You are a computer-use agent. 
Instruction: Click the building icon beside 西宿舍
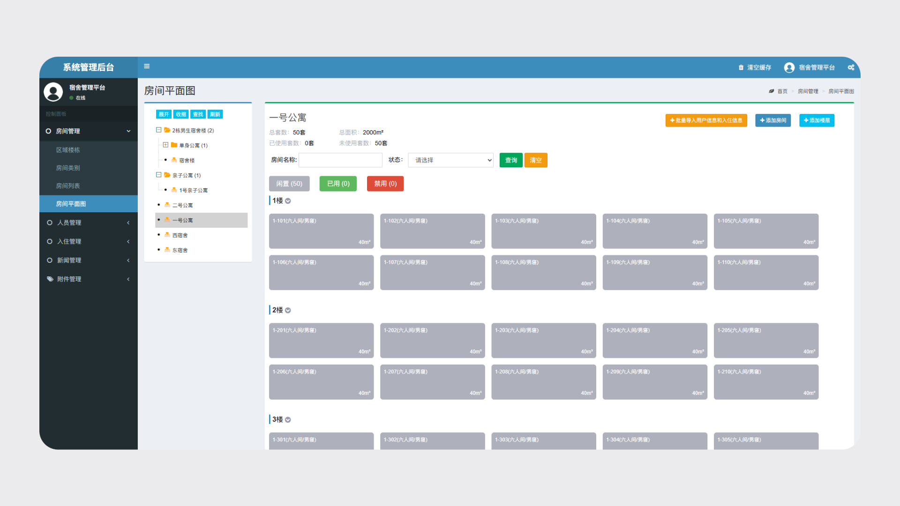click(x=167, y=235)
